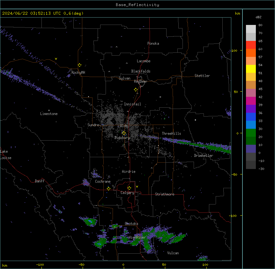Click the yellow station marker west of Calgary
This screenshot has height=269, width=275.
[108, 188]
